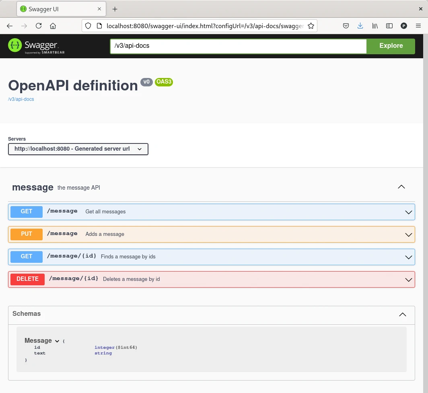
Task: Open the Servers dropdown list
Action: pos(78,149)
